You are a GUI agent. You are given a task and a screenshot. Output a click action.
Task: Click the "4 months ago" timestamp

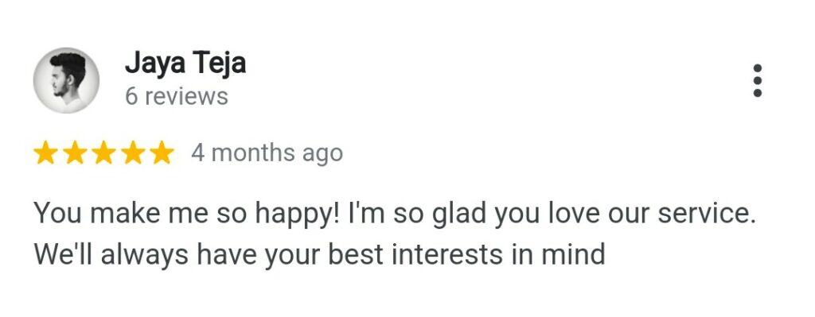pos(267,153)
